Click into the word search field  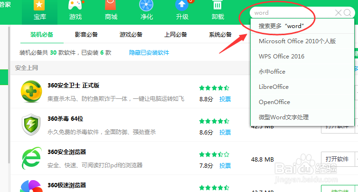[x=293, y=13]
